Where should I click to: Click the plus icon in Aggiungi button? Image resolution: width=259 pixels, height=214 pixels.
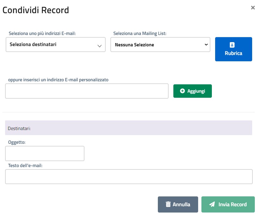[183, 91]
